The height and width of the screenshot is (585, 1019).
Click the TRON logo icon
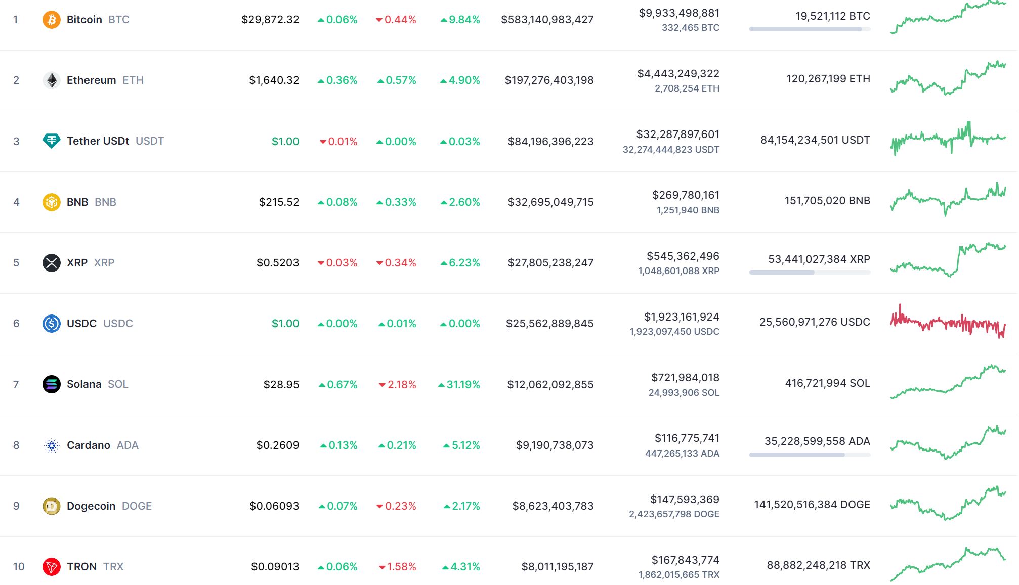click(x=51, y=567)
